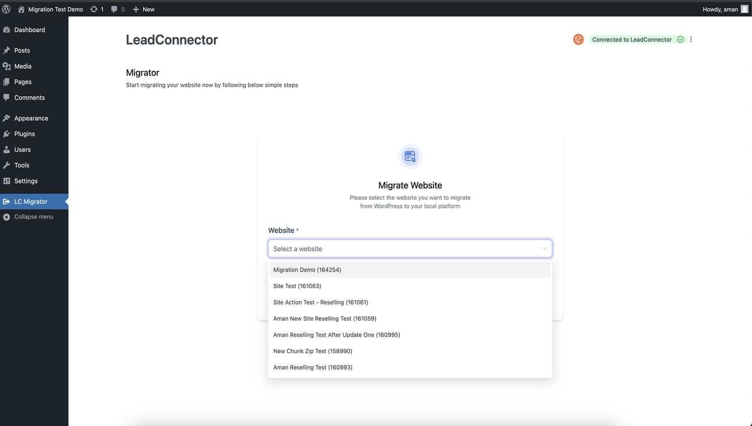
Task: Click the Appearance brush icon
Action: coord(7,118)
